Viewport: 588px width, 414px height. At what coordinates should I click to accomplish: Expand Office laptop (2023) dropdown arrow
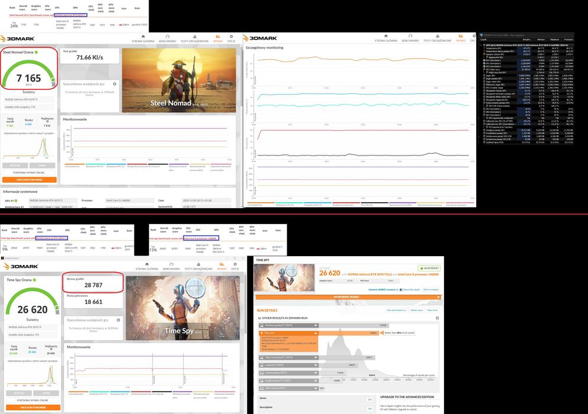316,389
